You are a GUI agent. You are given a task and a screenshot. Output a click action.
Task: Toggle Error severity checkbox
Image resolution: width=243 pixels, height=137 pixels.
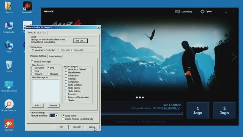tap(32, 71)
